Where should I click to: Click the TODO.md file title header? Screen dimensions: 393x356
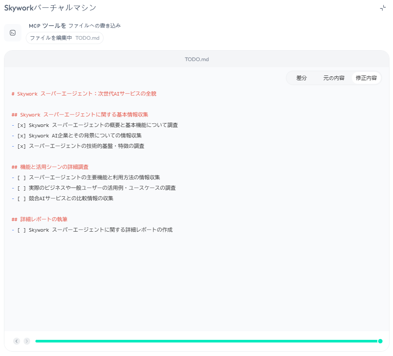point(197,59)
